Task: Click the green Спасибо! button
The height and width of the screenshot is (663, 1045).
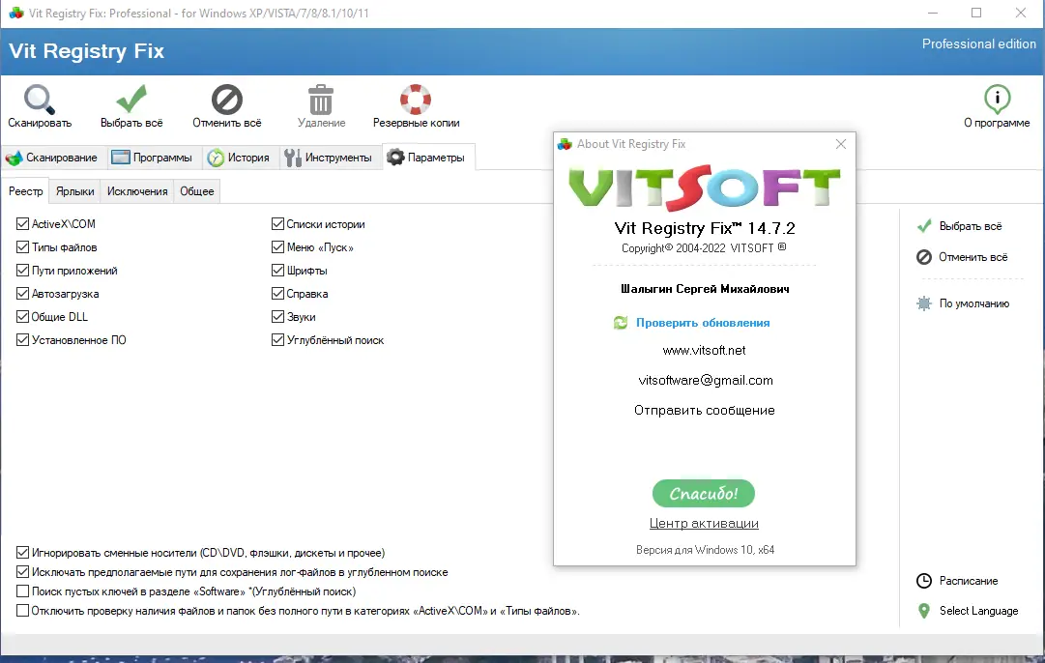Action: (703, 494)
